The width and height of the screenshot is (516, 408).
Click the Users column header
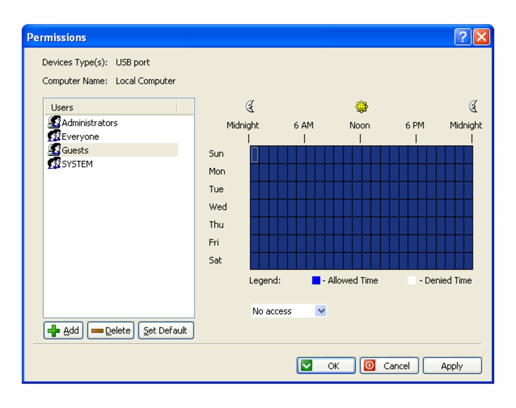[x=111, y=107]
